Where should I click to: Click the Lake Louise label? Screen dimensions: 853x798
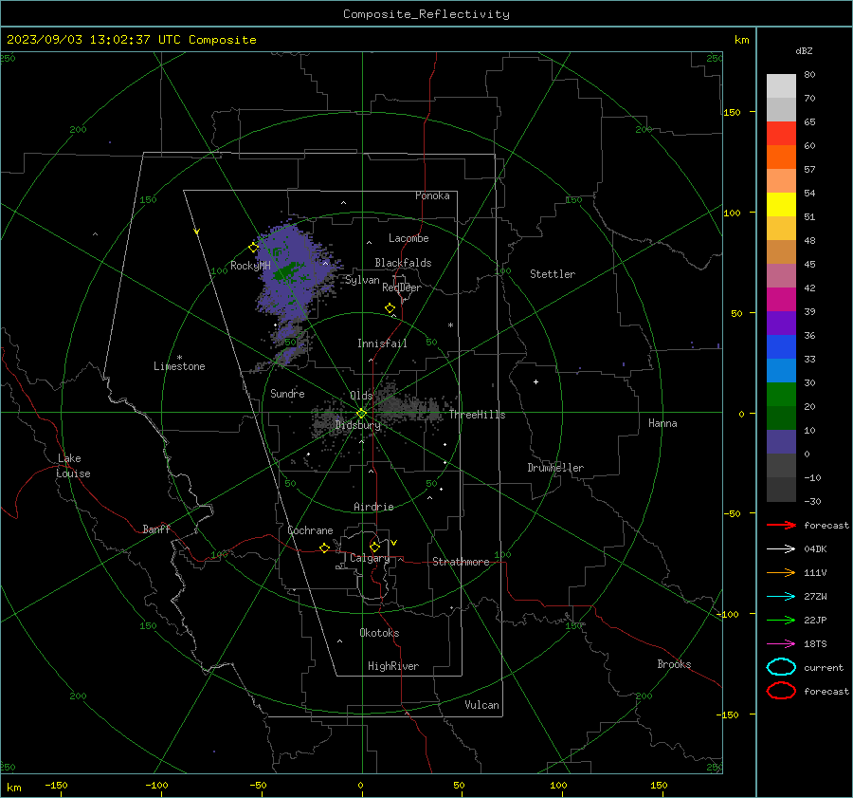73,466
